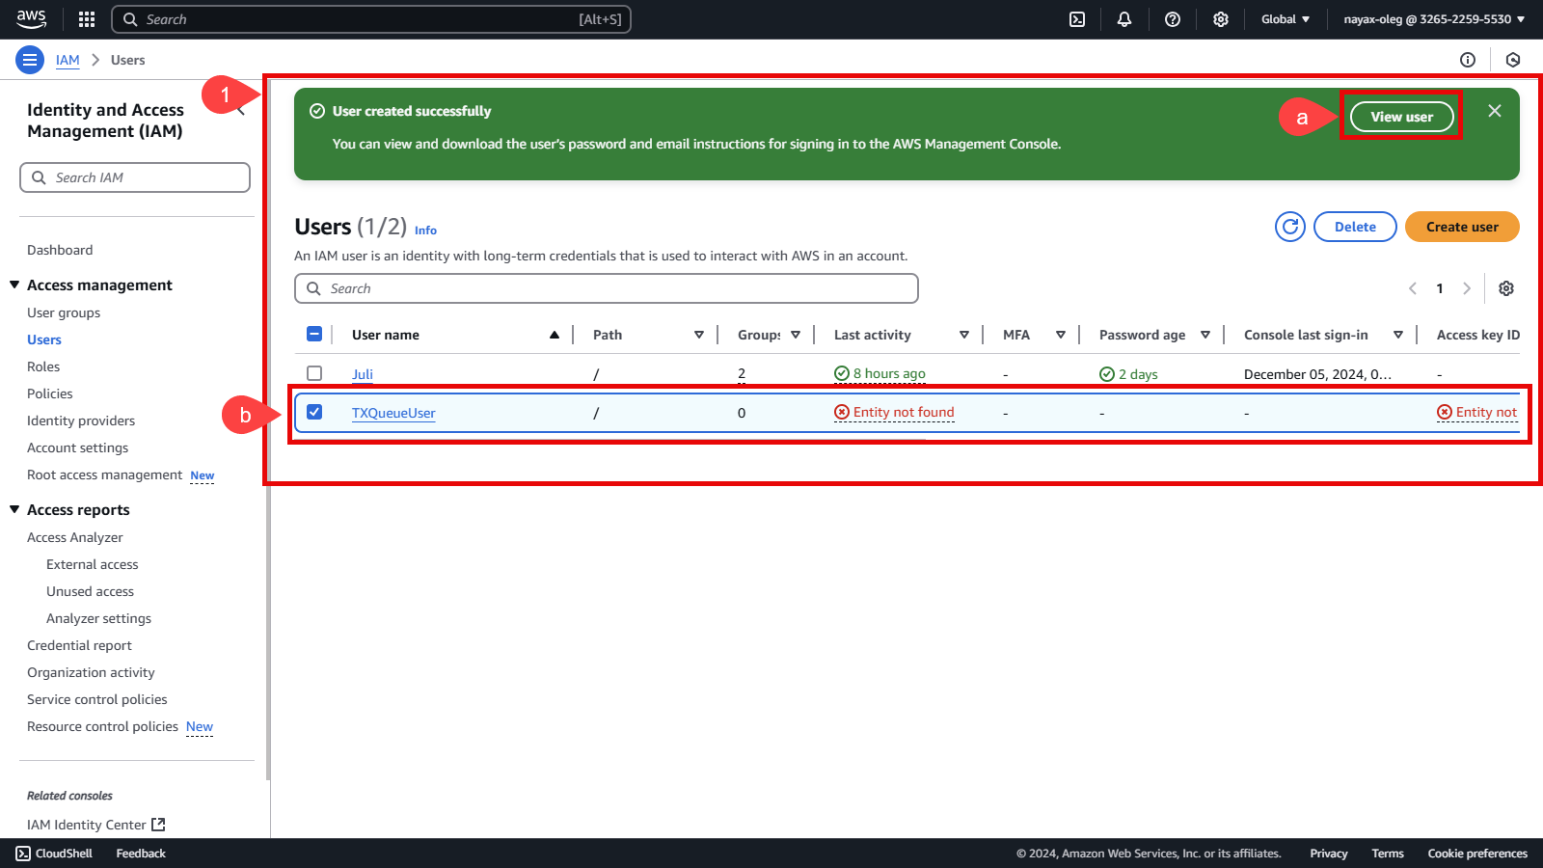Open IAM Identity Center external link
Screen dimensions: 1543x868
[96, 825]
